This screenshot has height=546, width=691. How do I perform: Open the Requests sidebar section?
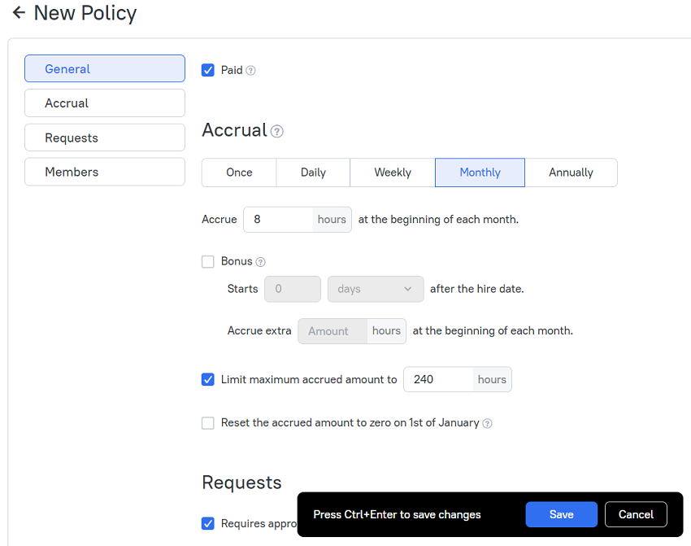[x=105, y=138]
